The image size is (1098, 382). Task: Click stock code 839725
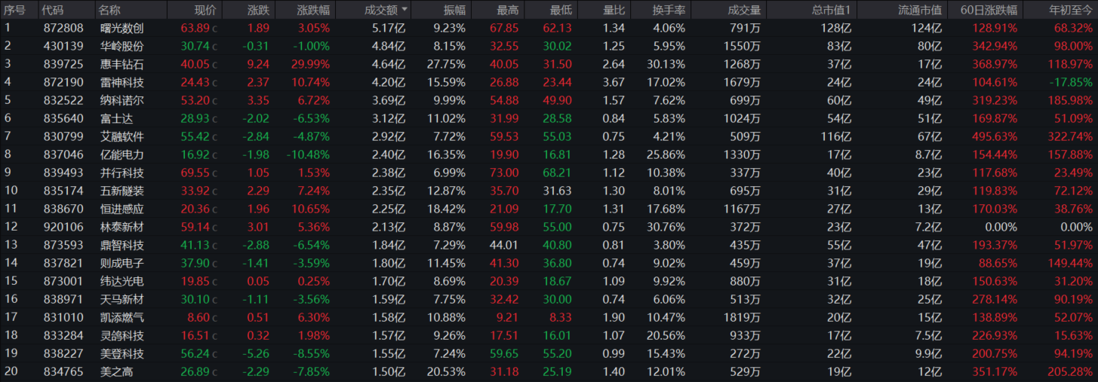[63, 64]
